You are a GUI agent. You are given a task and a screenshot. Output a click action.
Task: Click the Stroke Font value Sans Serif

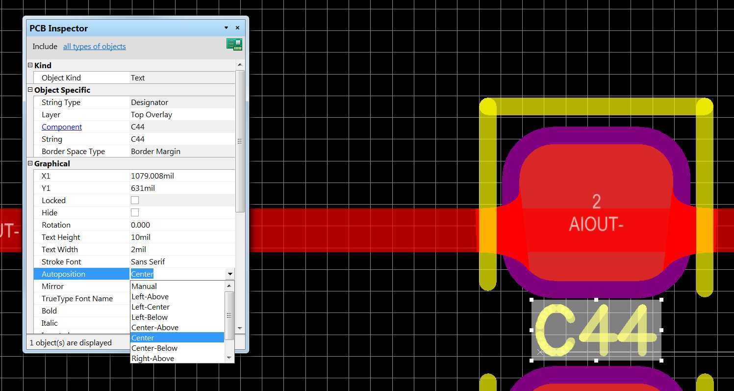click(x=148, y=261)
